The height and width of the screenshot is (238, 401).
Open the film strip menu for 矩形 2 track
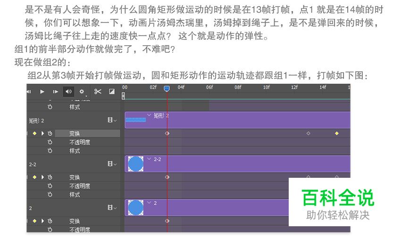[x=112, y=120]
